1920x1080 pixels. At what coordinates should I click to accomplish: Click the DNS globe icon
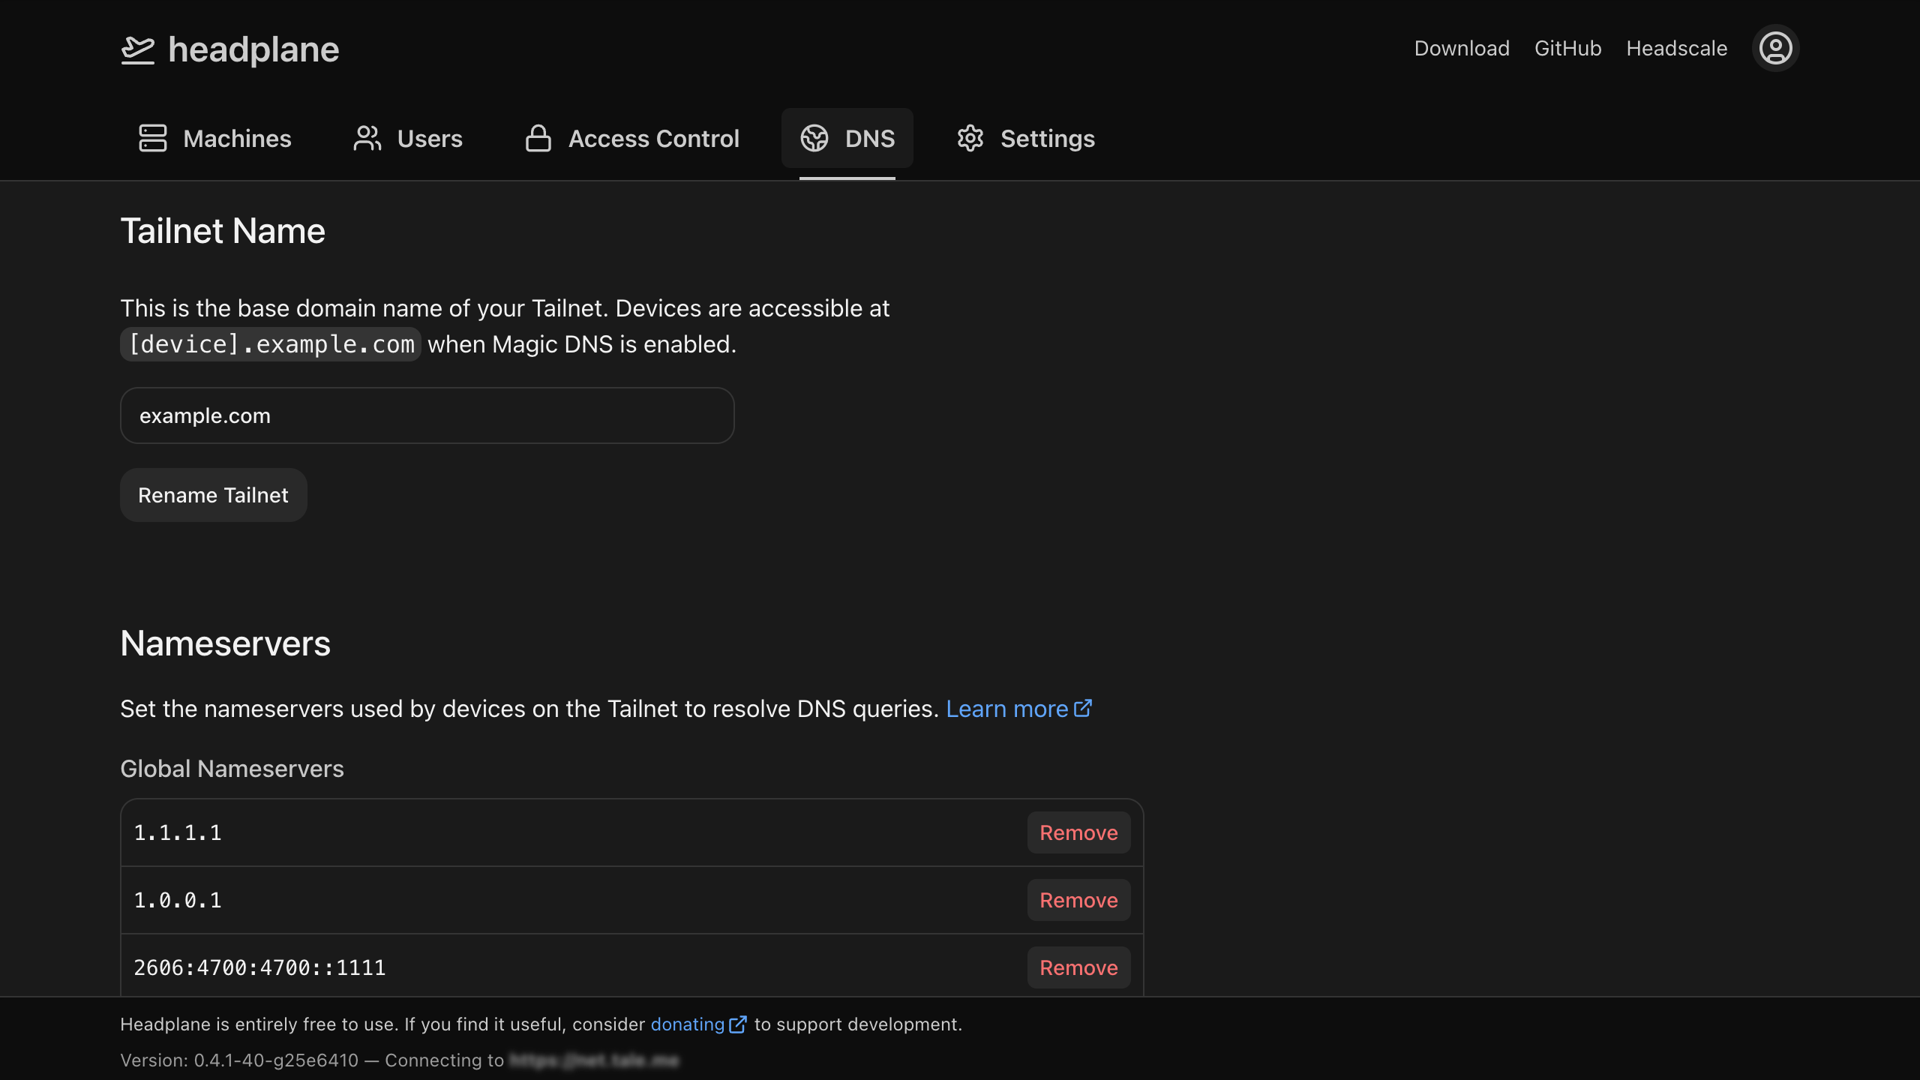click(814, 138)
